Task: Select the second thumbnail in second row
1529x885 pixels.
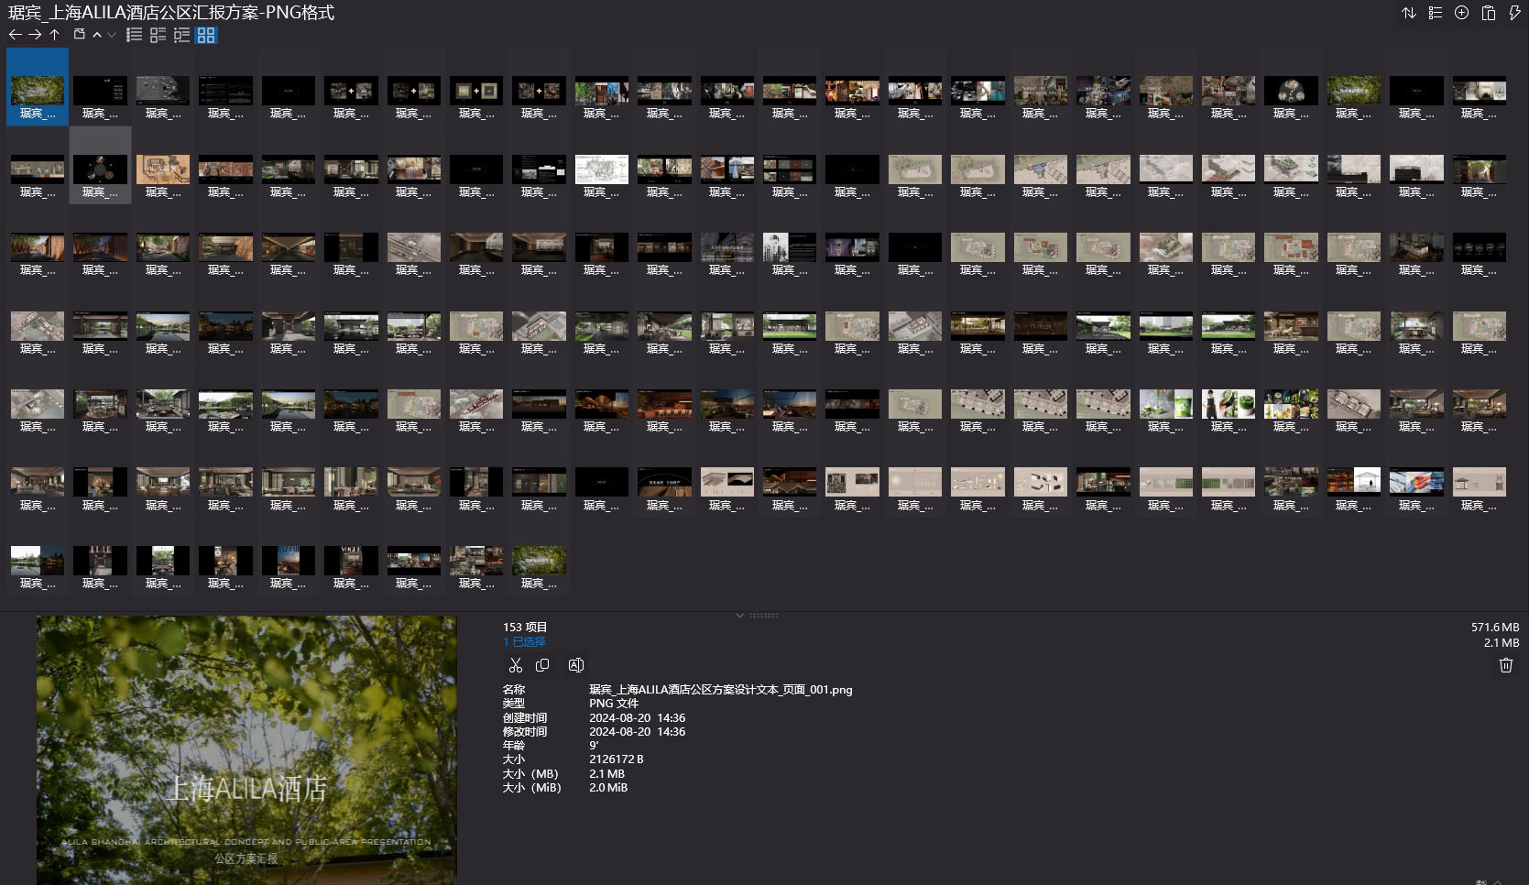Action: (x=100, y=171)
